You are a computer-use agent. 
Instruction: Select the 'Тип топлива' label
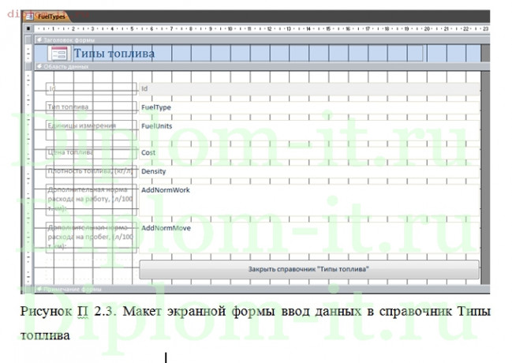point(91,107)
